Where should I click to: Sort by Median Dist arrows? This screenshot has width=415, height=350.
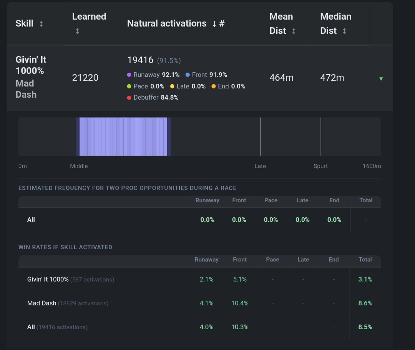click(x=344, y=31)
